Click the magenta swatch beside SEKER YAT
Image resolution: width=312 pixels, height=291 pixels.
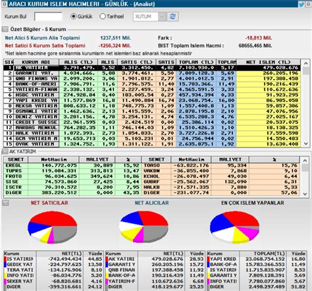5,281
